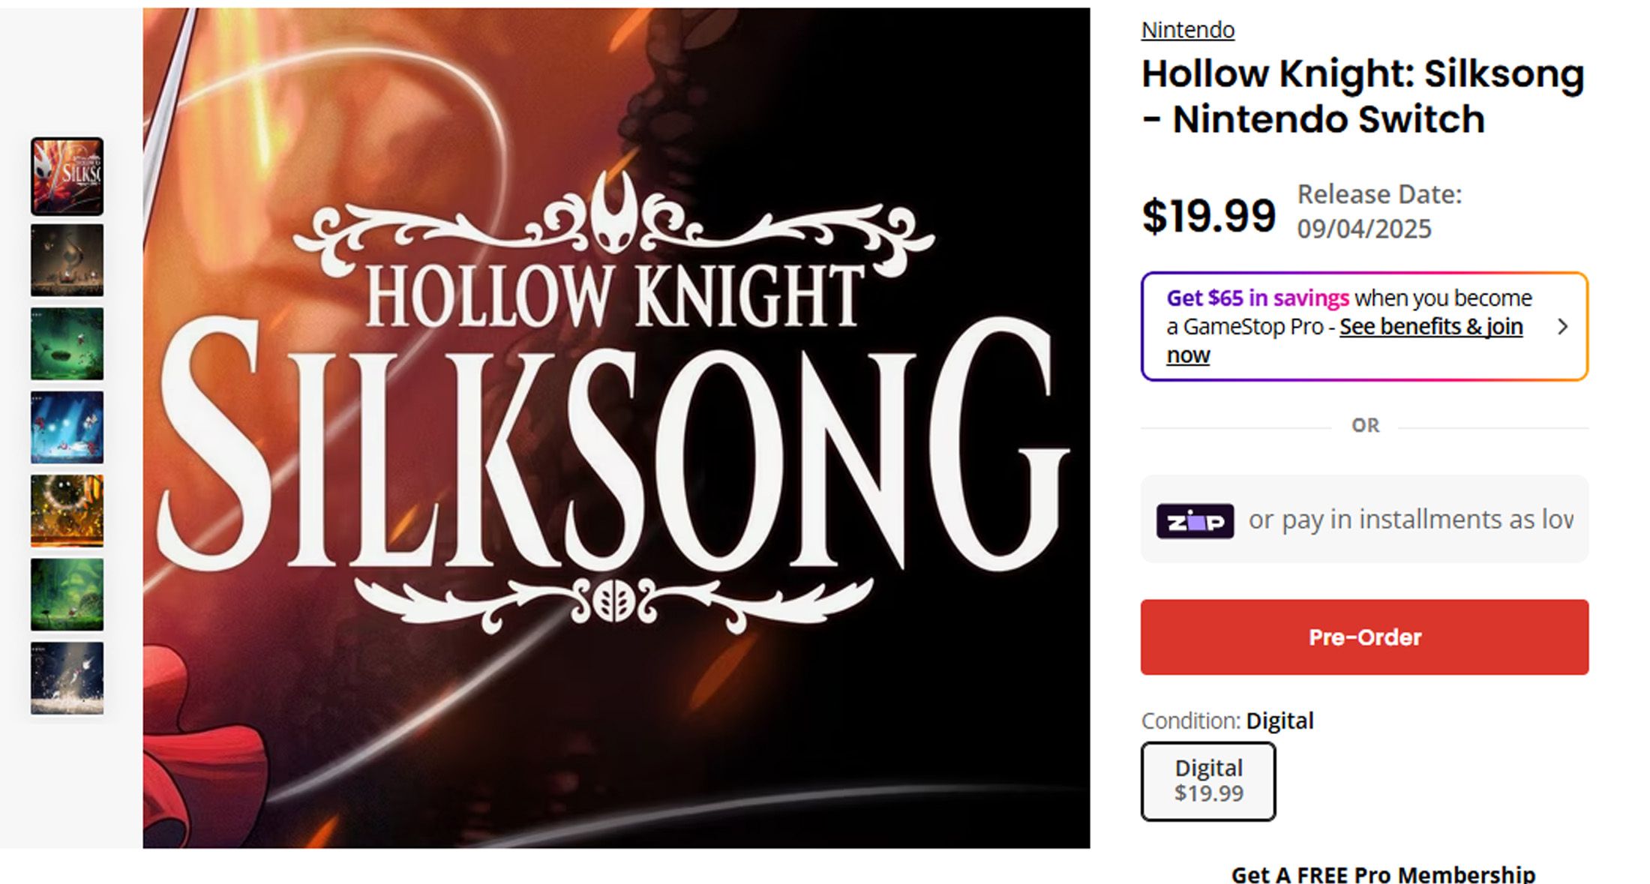Click the Zip payment logo icon
The image size is (1650, 884).
pos(1195,521)
